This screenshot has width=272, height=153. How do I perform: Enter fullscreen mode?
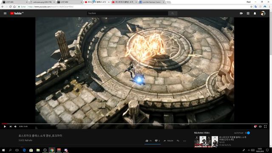click(x=265, y=127)
